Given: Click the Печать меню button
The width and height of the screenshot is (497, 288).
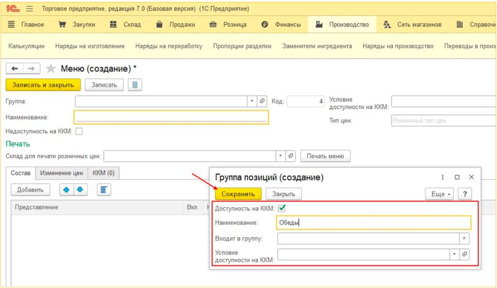Looking at the screenshot, I should [x=325, y=156].
